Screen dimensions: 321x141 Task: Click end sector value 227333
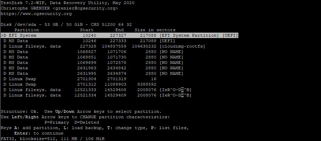click(118, 41)
